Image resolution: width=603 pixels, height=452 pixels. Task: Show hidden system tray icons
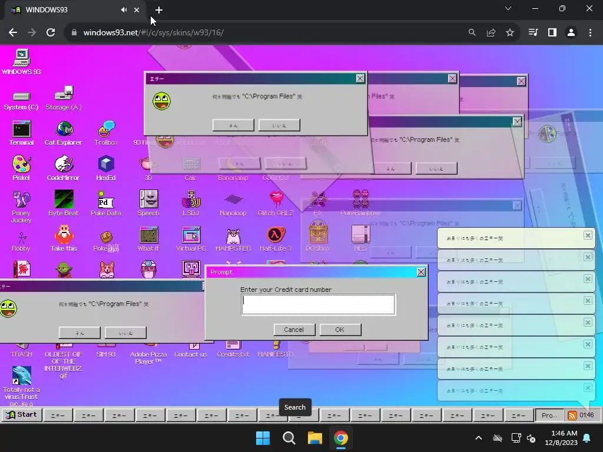click(x=479, y=438)
